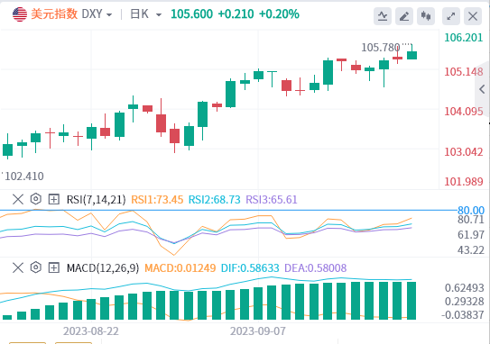Collapse the right side panel arrow

coord(482,89)
